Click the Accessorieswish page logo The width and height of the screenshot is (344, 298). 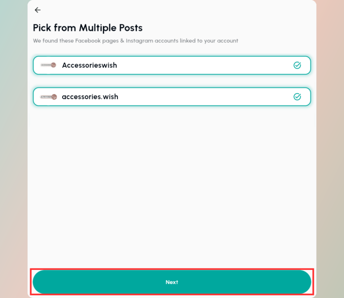[x=48, y=65]
